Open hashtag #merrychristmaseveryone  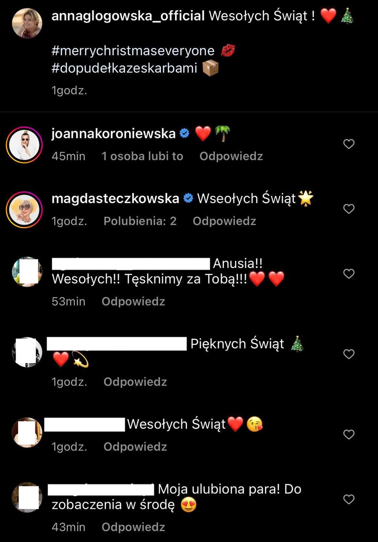point(133,50)
